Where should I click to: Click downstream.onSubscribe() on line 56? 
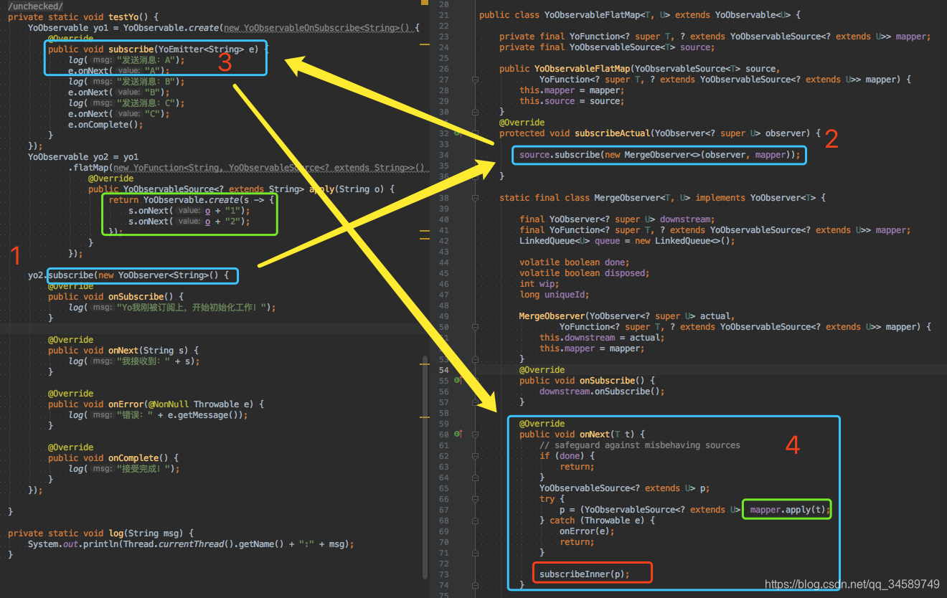(x=602, y=391)
